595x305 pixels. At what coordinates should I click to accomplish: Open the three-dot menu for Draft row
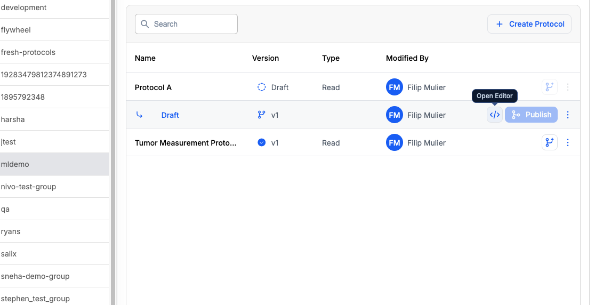pyautogui.click(x=568, y=115)
